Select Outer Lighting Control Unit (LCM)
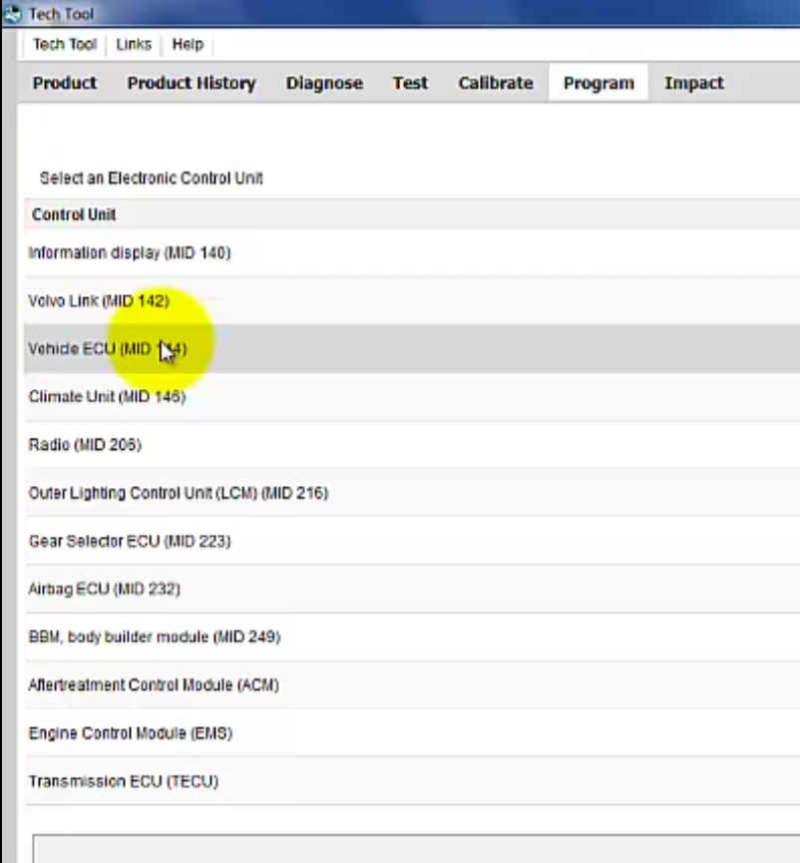The height and width of the screenshot is (863, 800). pyautogui.click(x=179, y=492)
